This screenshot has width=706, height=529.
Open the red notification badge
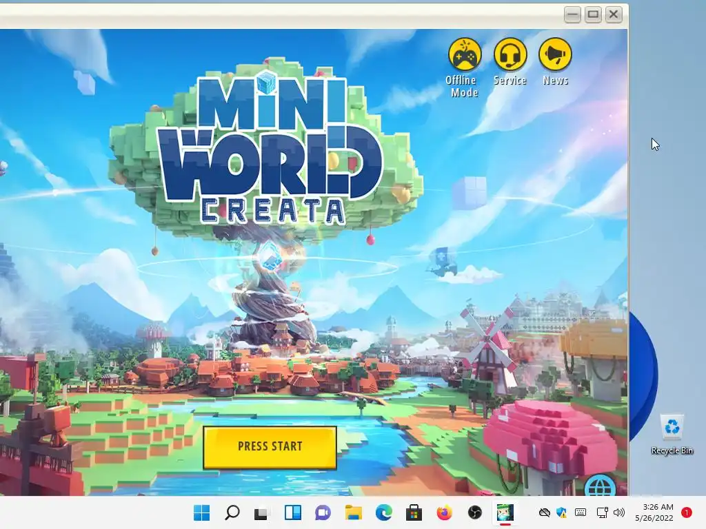click(x=687, y=512)
